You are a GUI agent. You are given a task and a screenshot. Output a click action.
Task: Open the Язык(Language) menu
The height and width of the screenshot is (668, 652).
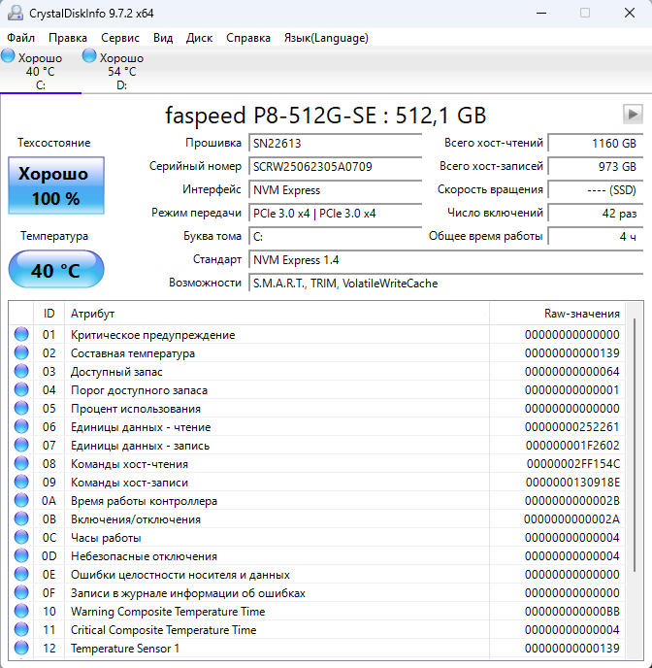pos(325,38)
